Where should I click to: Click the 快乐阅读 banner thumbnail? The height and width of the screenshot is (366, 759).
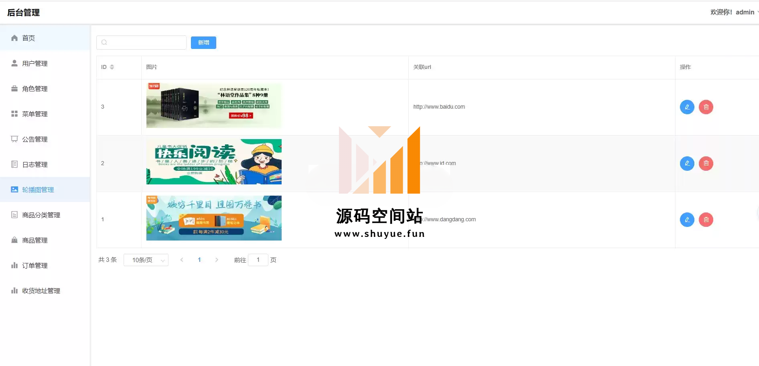click(x=214, y=162)
